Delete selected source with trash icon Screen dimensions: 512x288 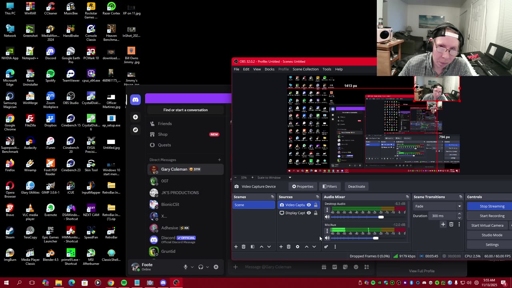coord(288,247)
